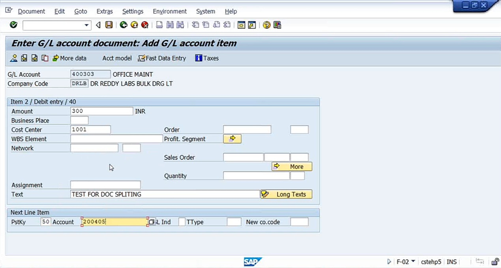The width and height of the screenshot is (501, 268).
Task: Click the document overview person icon
Action: click(14, 58)
